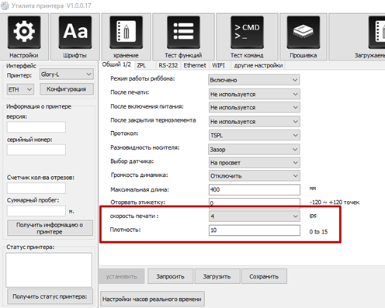
Task: Open the Тест команд CMD icon
Action: (247, 33)
